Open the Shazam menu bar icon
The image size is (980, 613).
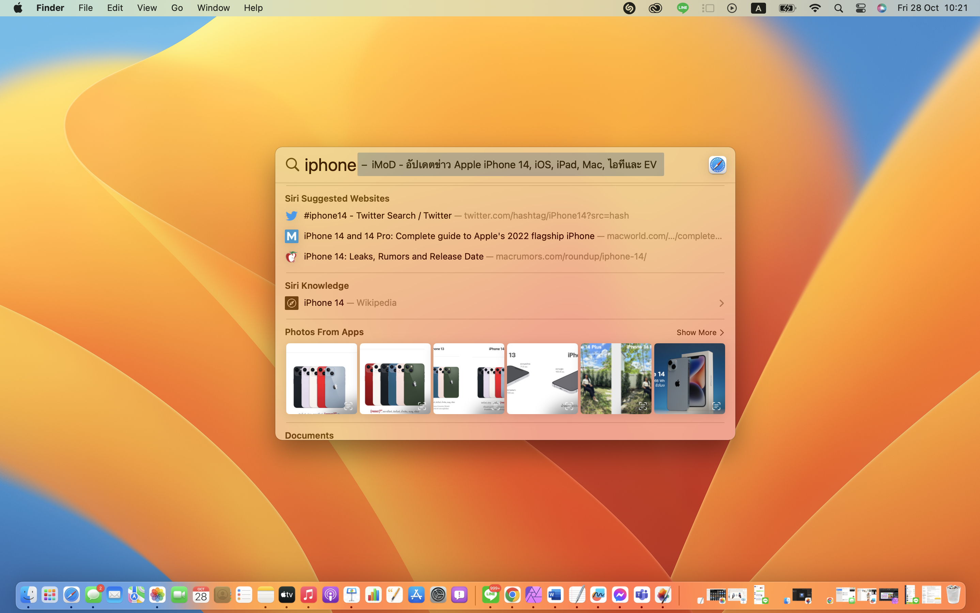(x=629, y=8)
